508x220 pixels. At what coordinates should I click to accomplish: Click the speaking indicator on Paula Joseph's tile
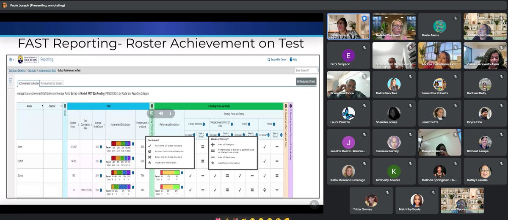click(364, 19)
